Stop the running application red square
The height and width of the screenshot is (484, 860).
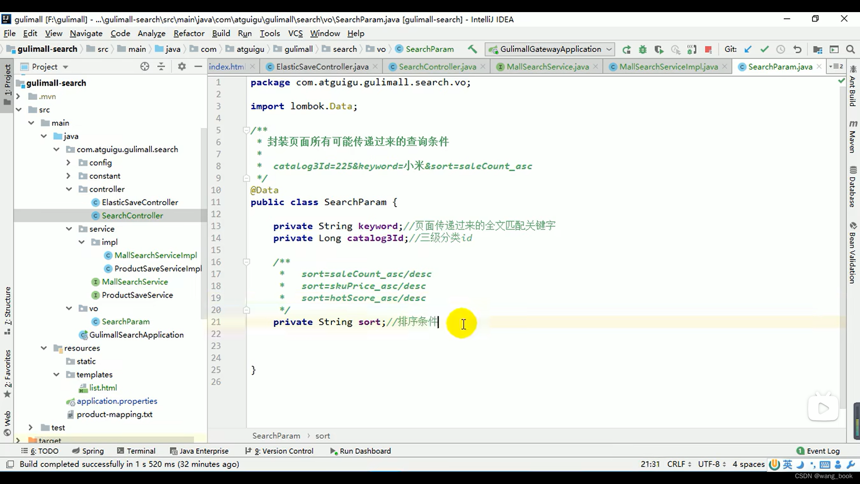[708, 49]
